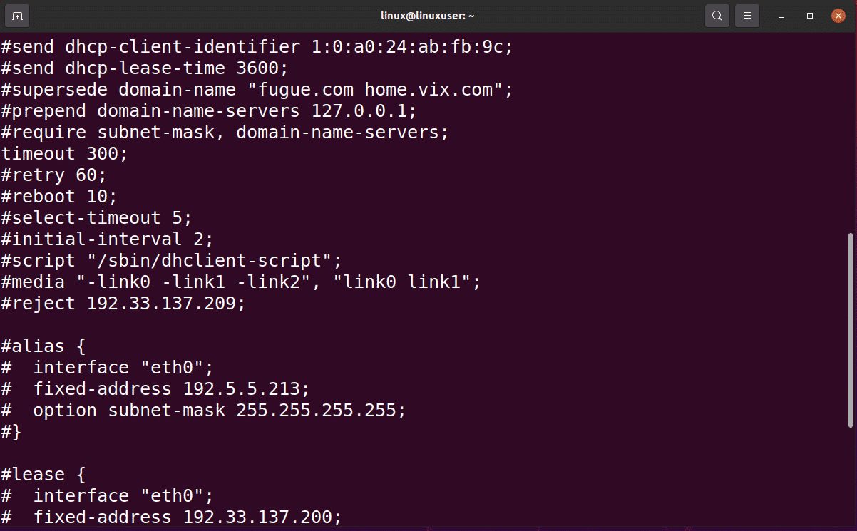This screenshot has width=857, height=531.
Task: Click the #lease { line
Action: (x=43, y=475)
